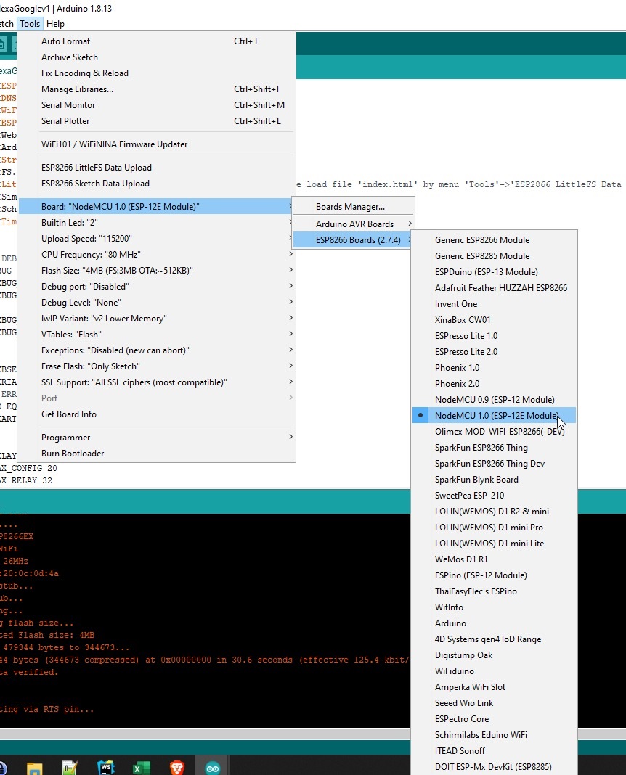This screenshot has width=626, height=775.
Task: Open the Arduino AVR Boards submenu
Action: tap(354, 224)
